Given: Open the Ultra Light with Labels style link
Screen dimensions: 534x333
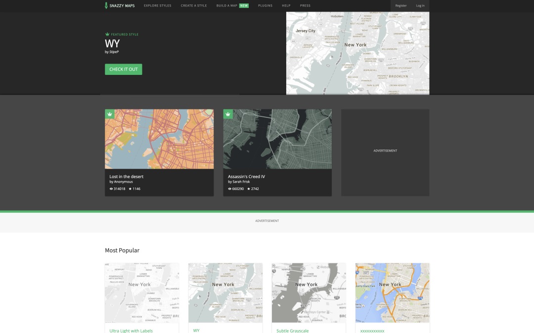Looking at the screenshot, I should tap(131, 331).
